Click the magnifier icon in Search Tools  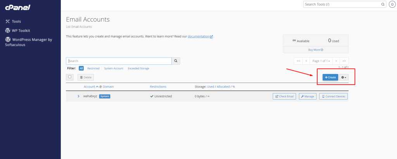383,4
